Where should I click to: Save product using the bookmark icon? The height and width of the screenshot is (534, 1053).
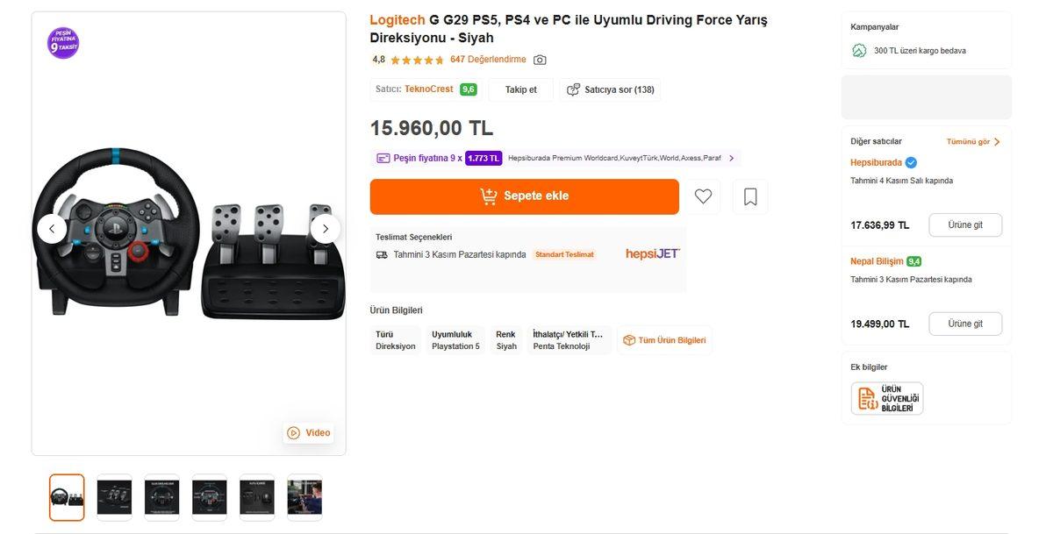click(x=750, y=196)
